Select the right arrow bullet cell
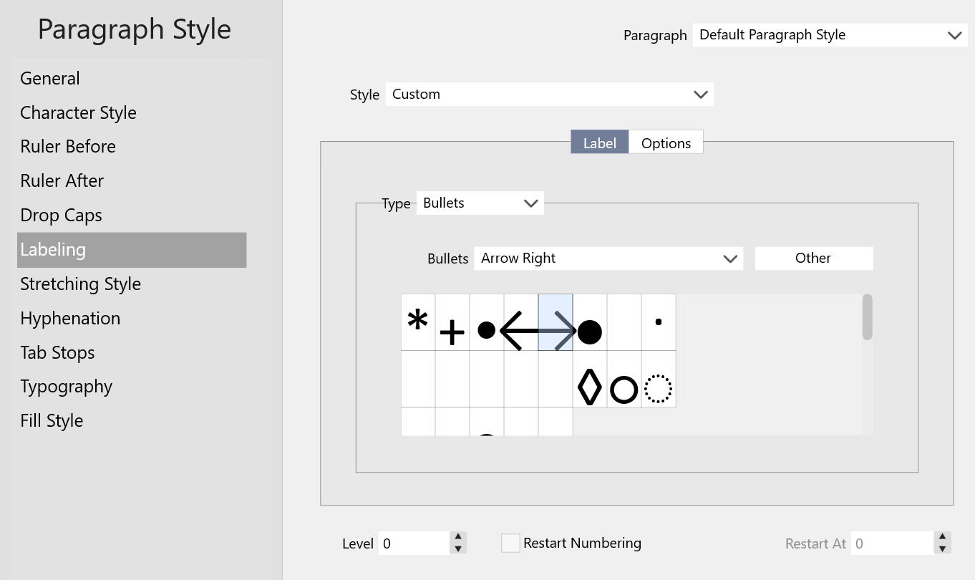This screenshot has height=580, width=975. pos(556,322)
